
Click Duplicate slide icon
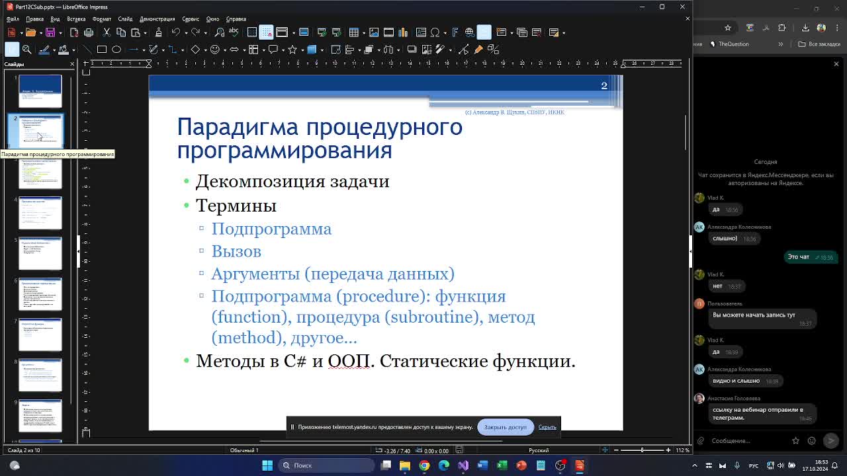pos(522,32)
